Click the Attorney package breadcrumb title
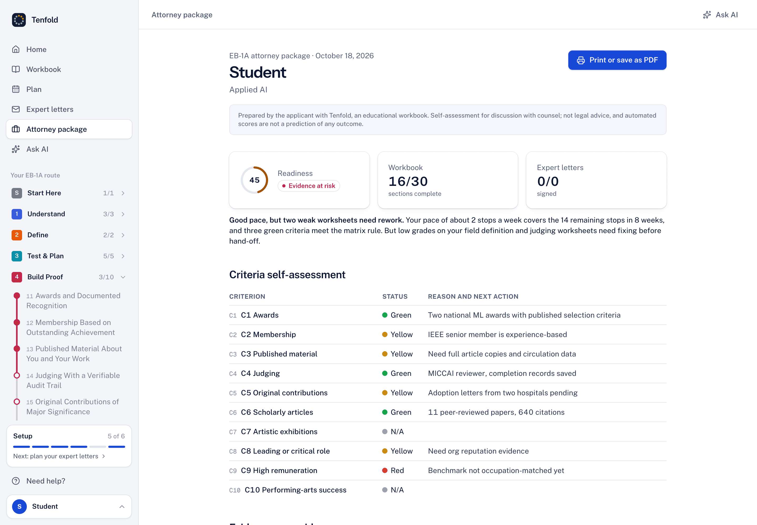 (x=182, y=15)
